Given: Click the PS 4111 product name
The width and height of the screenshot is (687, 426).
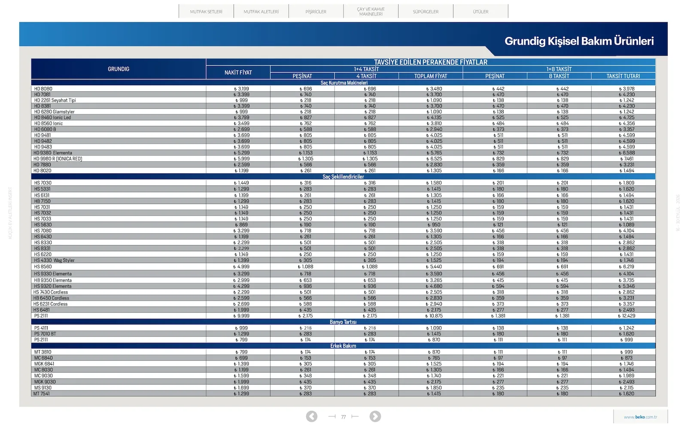Looking at the screenshot, I should [x=41, y=328].
